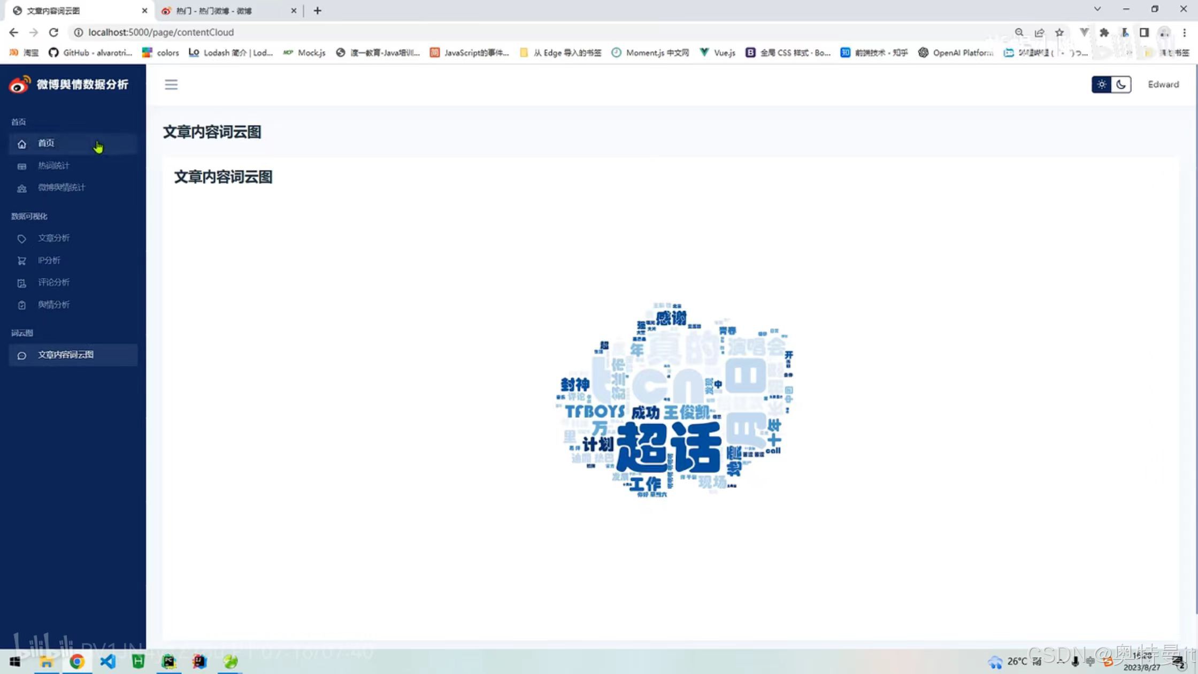Open the Vue.js bookmark

(718, 52)
